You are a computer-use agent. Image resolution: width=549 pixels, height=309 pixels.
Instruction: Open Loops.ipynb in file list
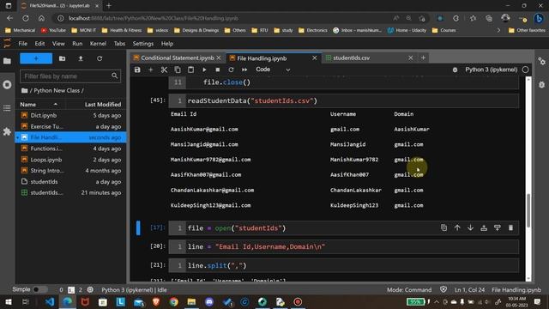tap(70, 160)
